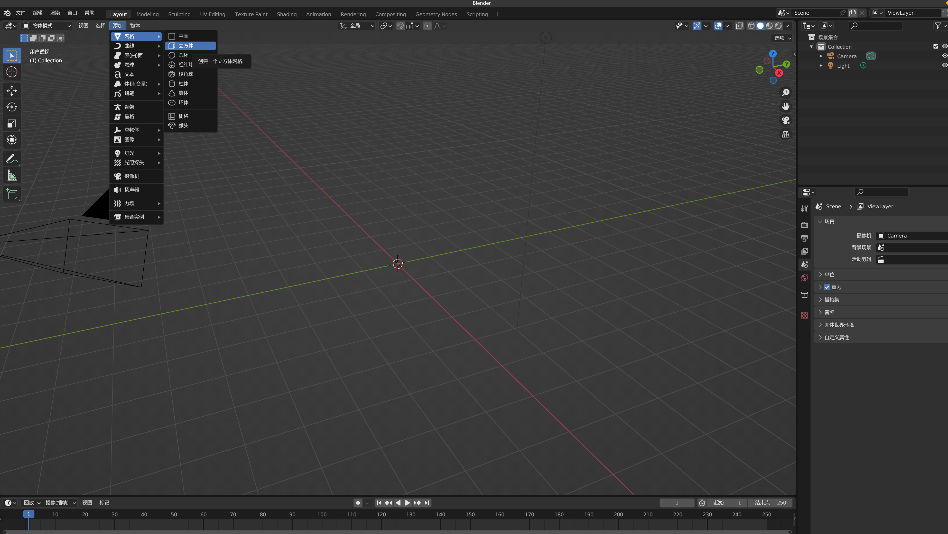Switch to the Sculpting workspace tab
This screenshot has width=948, height=534.
tap(179, 14)
